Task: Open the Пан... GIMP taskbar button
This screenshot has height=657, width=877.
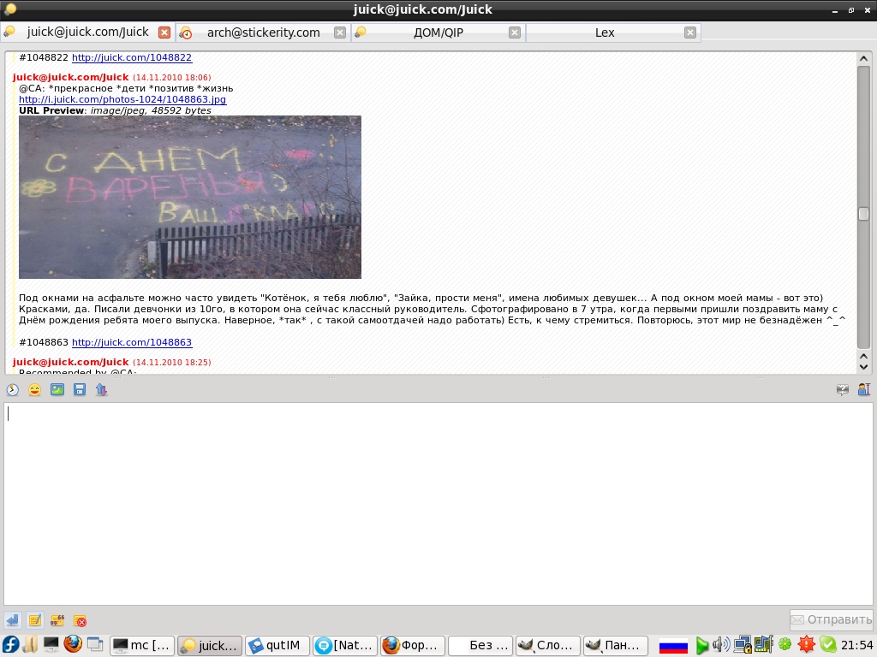Action: click(615, 645)
